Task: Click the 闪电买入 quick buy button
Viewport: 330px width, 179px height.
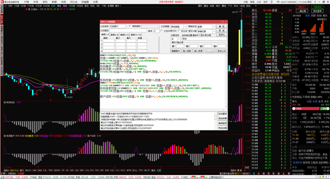Action: coord(302,7)
